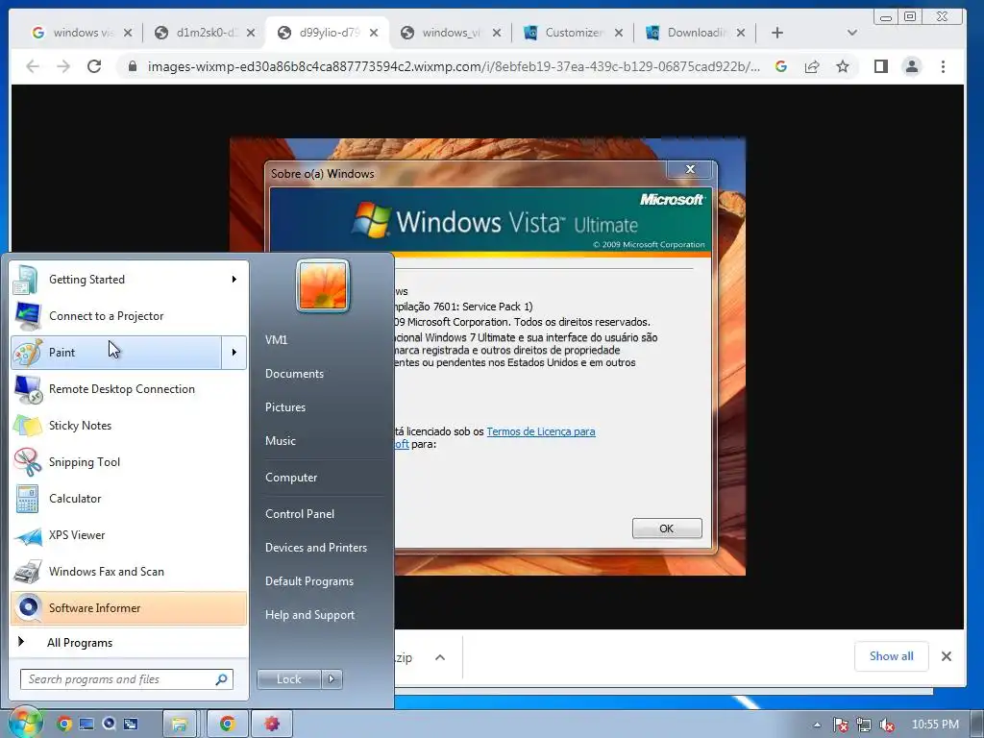Open Help and Support
Screen dimensions: 984x738
309,615
